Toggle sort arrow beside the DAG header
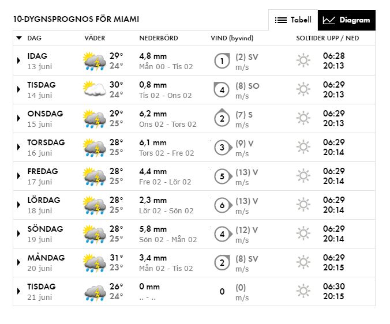390x324 pixels. click(19, 38)
